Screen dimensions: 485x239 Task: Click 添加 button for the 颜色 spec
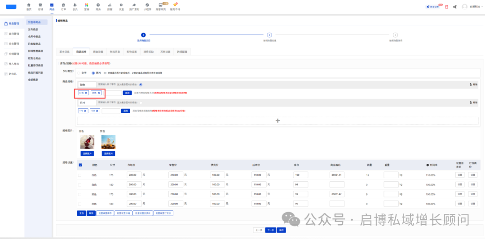click(x=127, y=93)
